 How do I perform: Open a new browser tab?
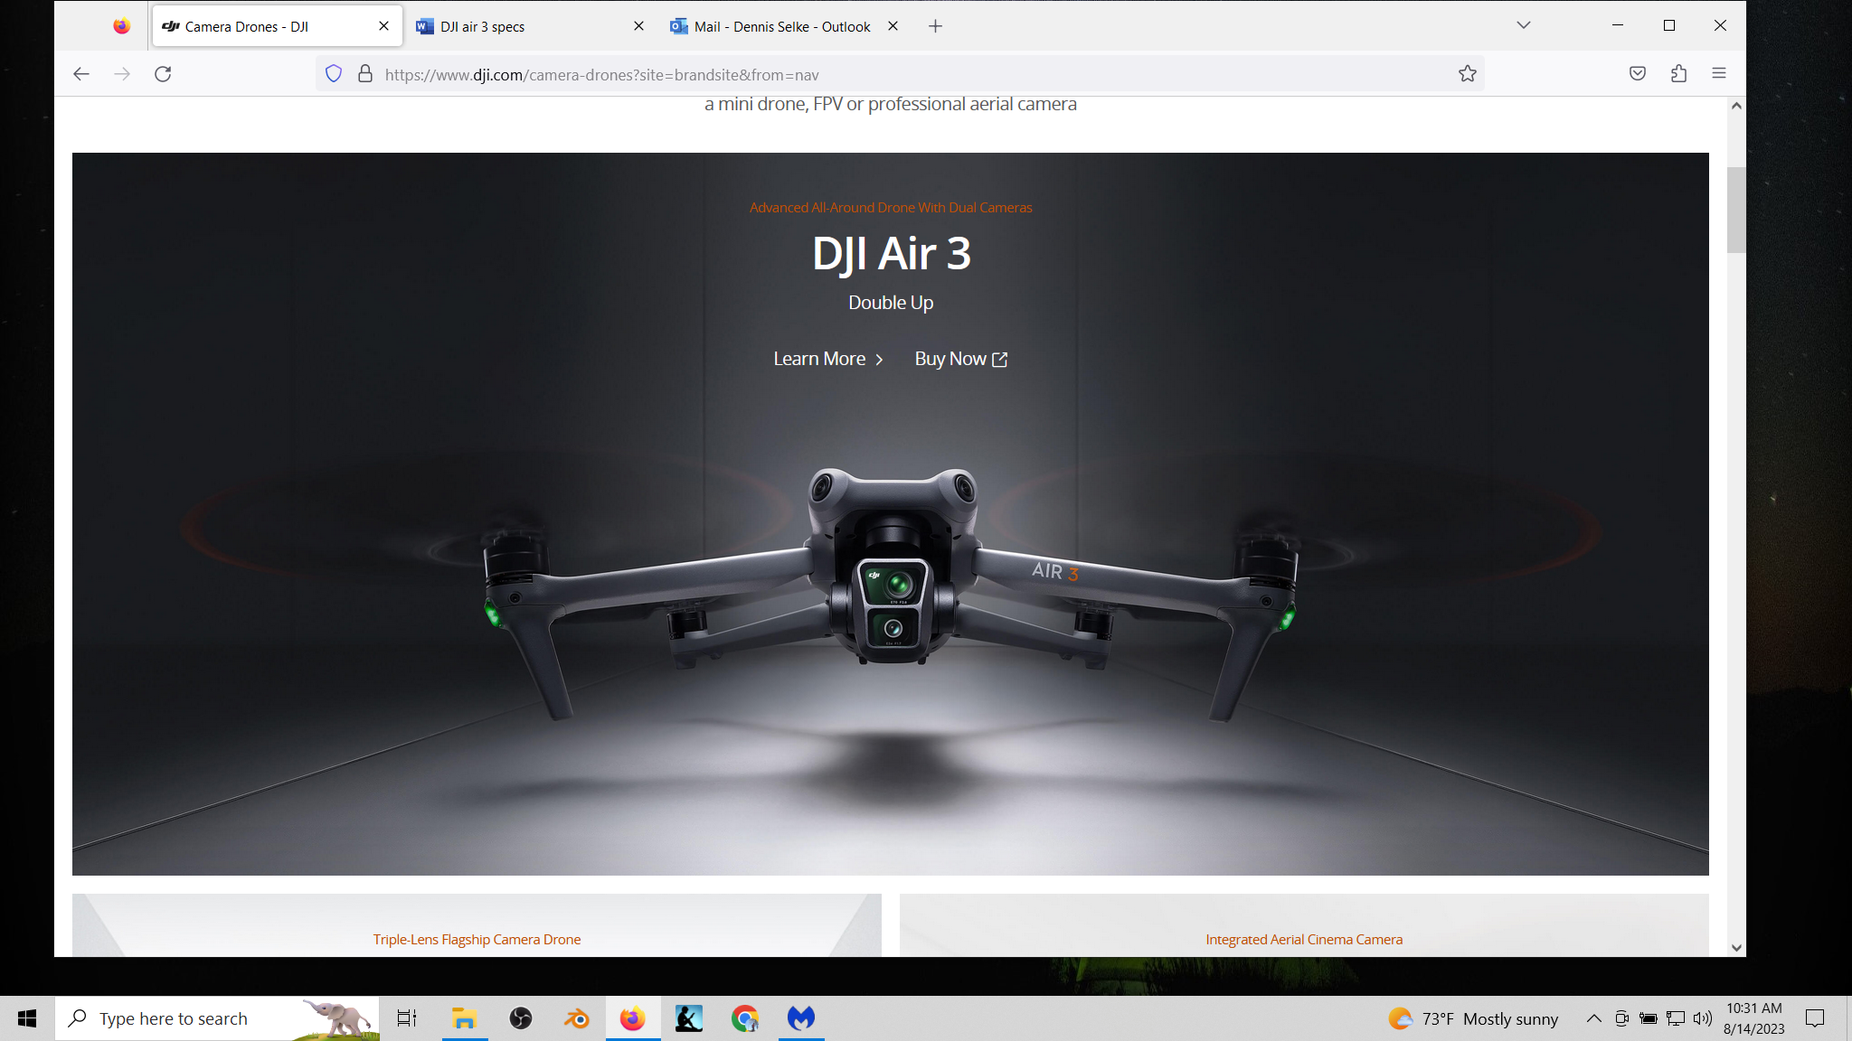[x=935, y=26]
